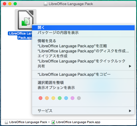The image size is (137, 126).
Task: Click the app file name label under icon
Action: point(20,36)
